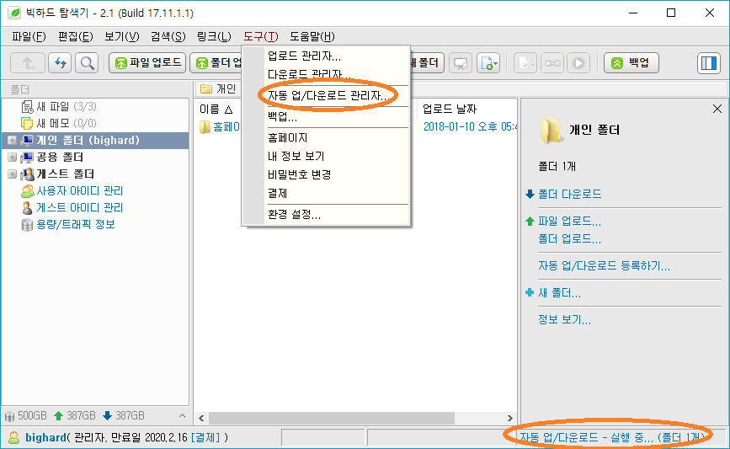
Task: Click the play toolbar icon
Action: (x=578, y=63)
